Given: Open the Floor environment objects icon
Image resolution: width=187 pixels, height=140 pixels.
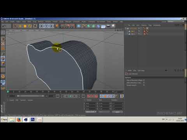Looking at the screenshot, I should 103,26.
